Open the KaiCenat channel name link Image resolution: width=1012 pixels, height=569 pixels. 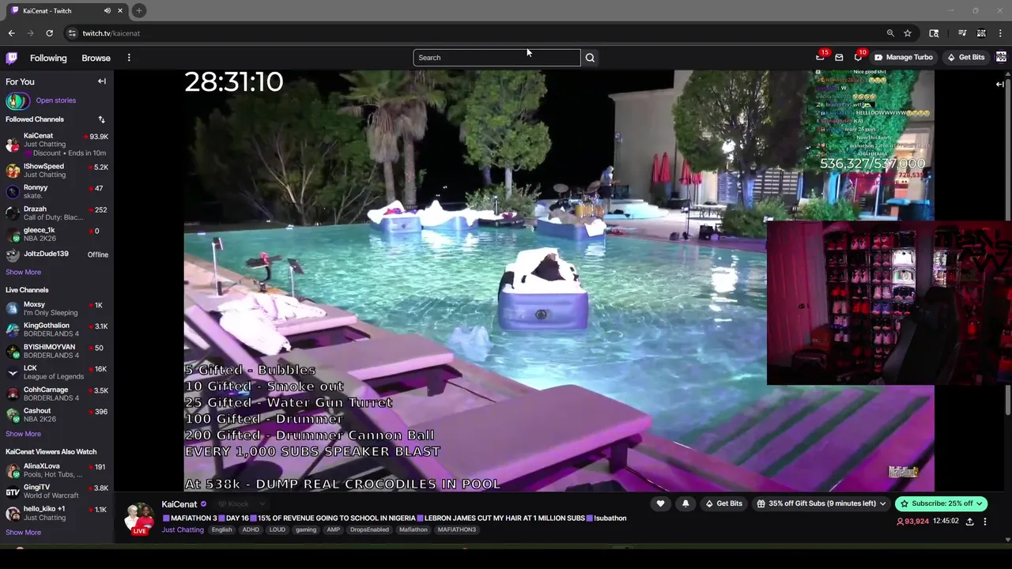(x=179, y=504)
